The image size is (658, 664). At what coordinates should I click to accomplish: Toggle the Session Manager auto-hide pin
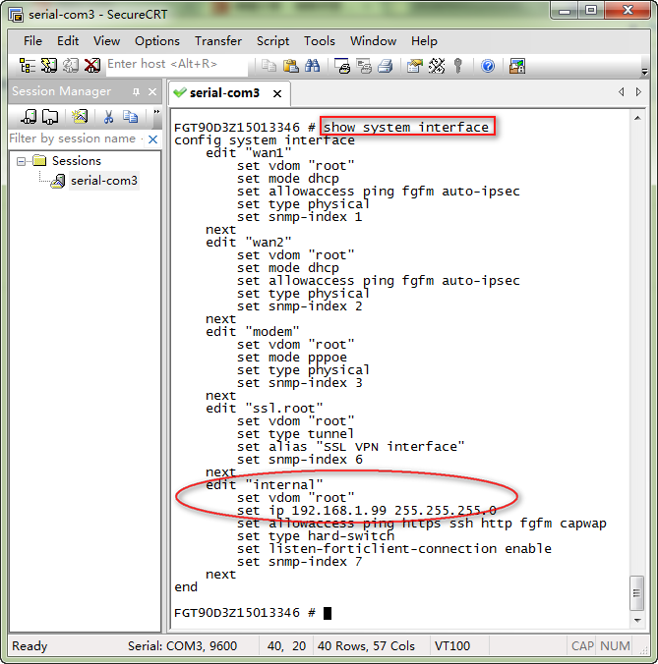coord(136,92)
